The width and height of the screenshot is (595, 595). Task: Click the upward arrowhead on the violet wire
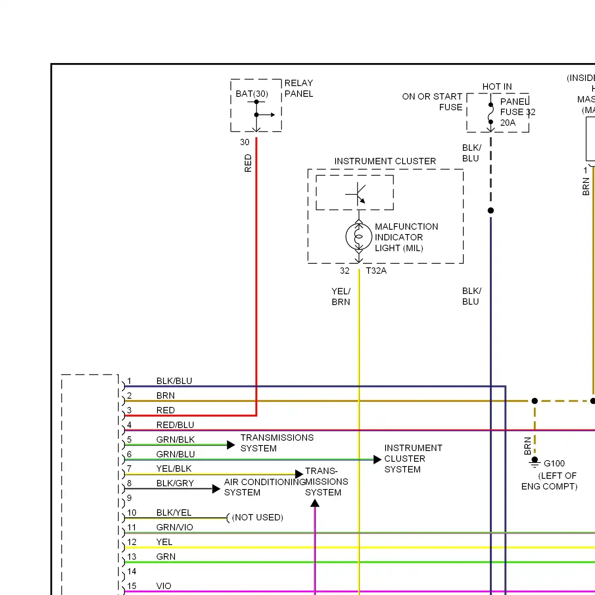click(x=315, y=503)
